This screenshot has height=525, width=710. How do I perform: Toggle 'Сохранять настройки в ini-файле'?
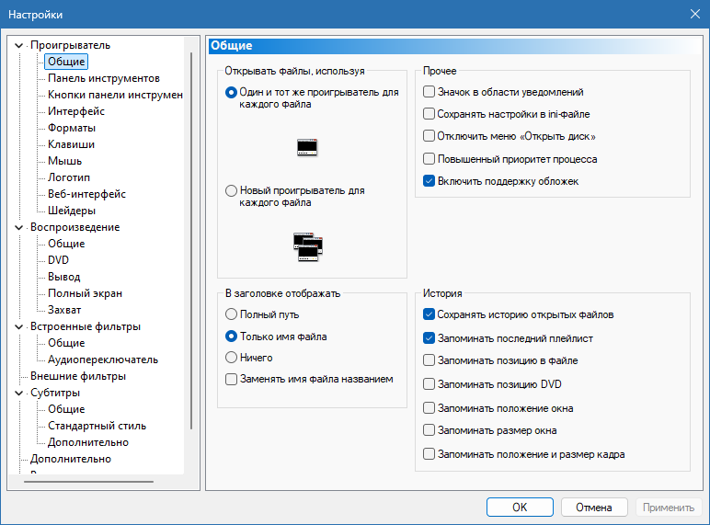429,114
